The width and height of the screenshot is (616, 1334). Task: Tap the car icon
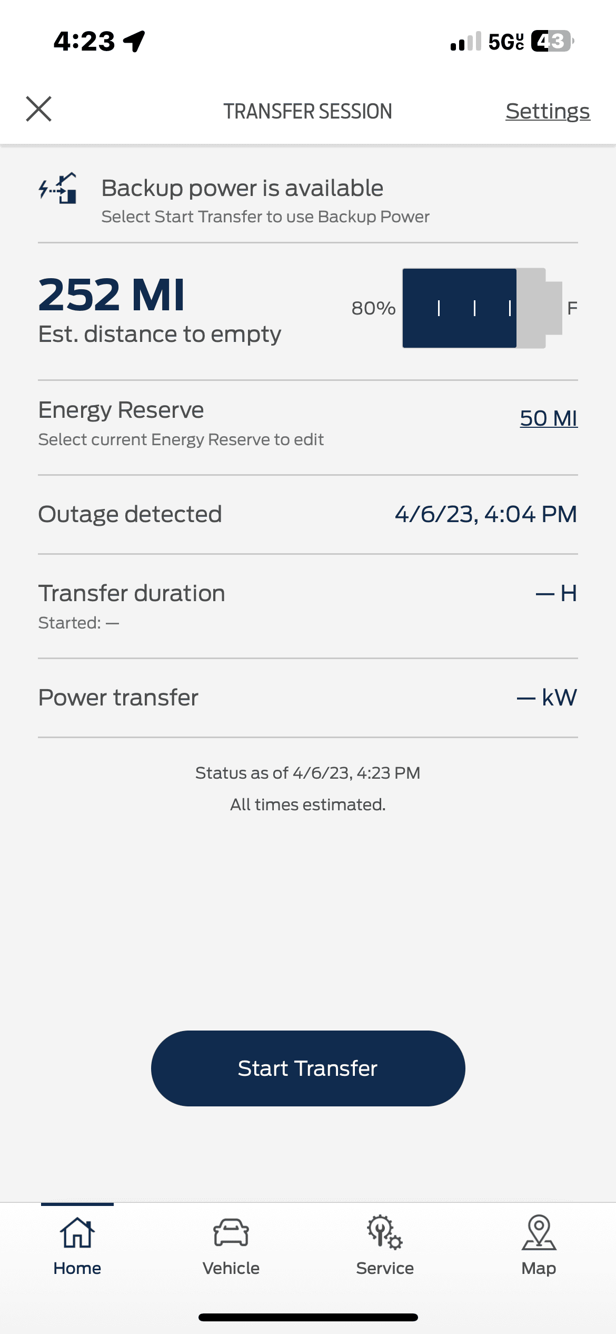tap(231, 1233)
